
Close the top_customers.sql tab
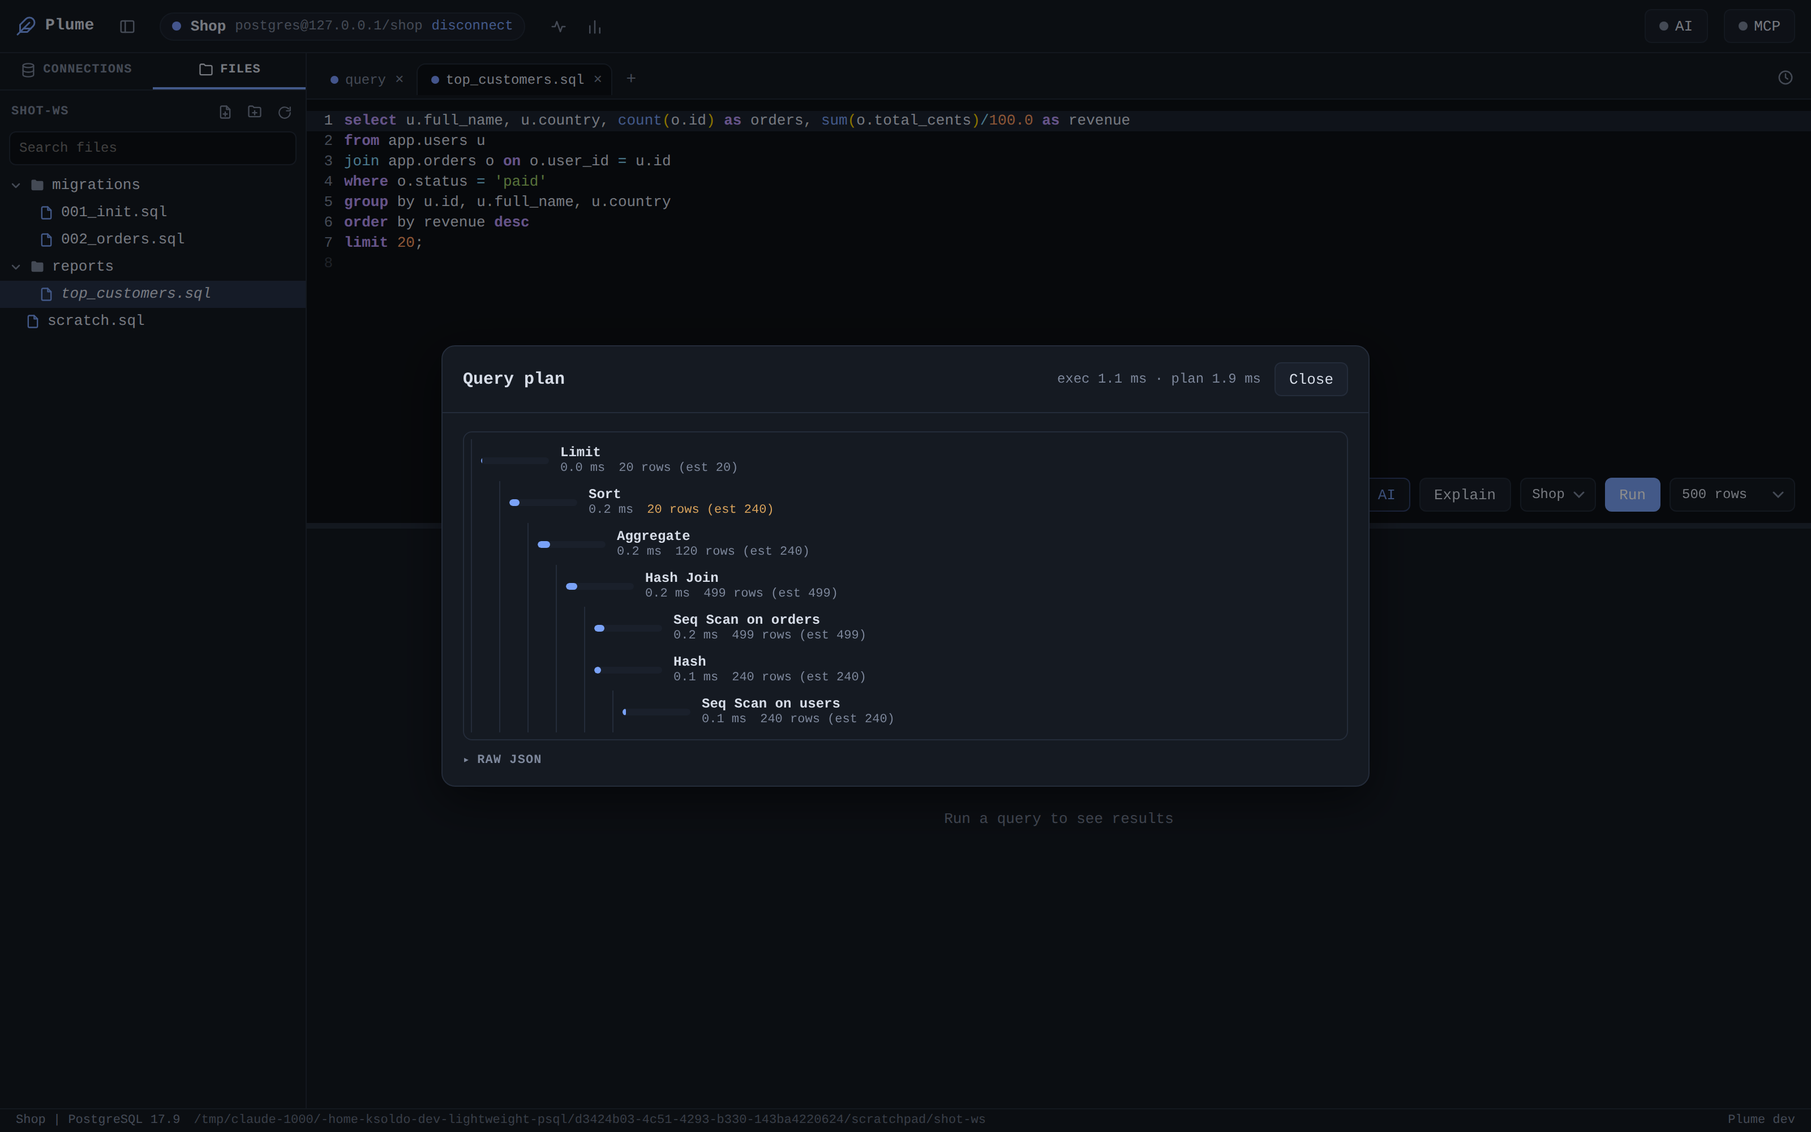pos(598,79)
